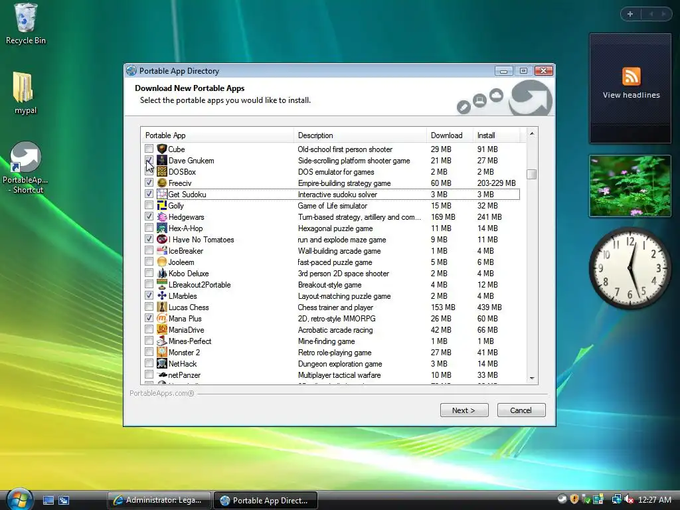
Task: Sort by Description column header
Action: (x=360, y=135)
